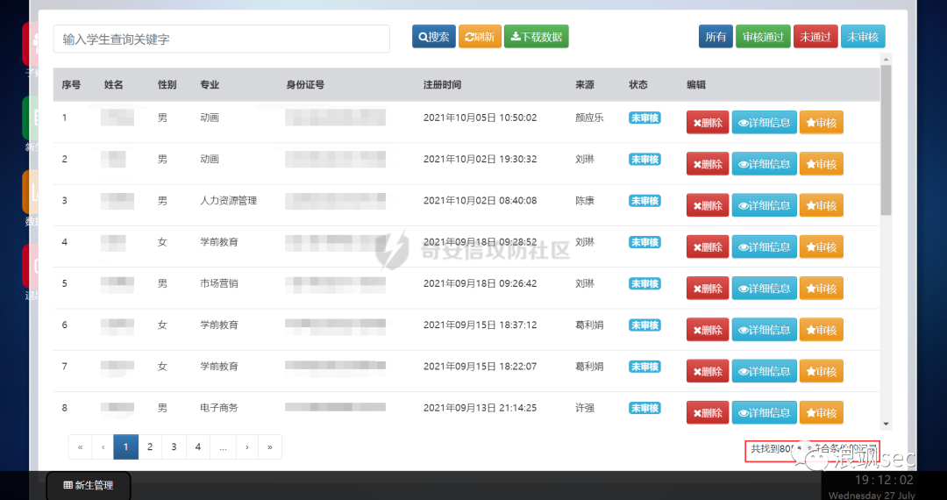
Task: Open 新生管理 taskbar item
Action: 89,485
